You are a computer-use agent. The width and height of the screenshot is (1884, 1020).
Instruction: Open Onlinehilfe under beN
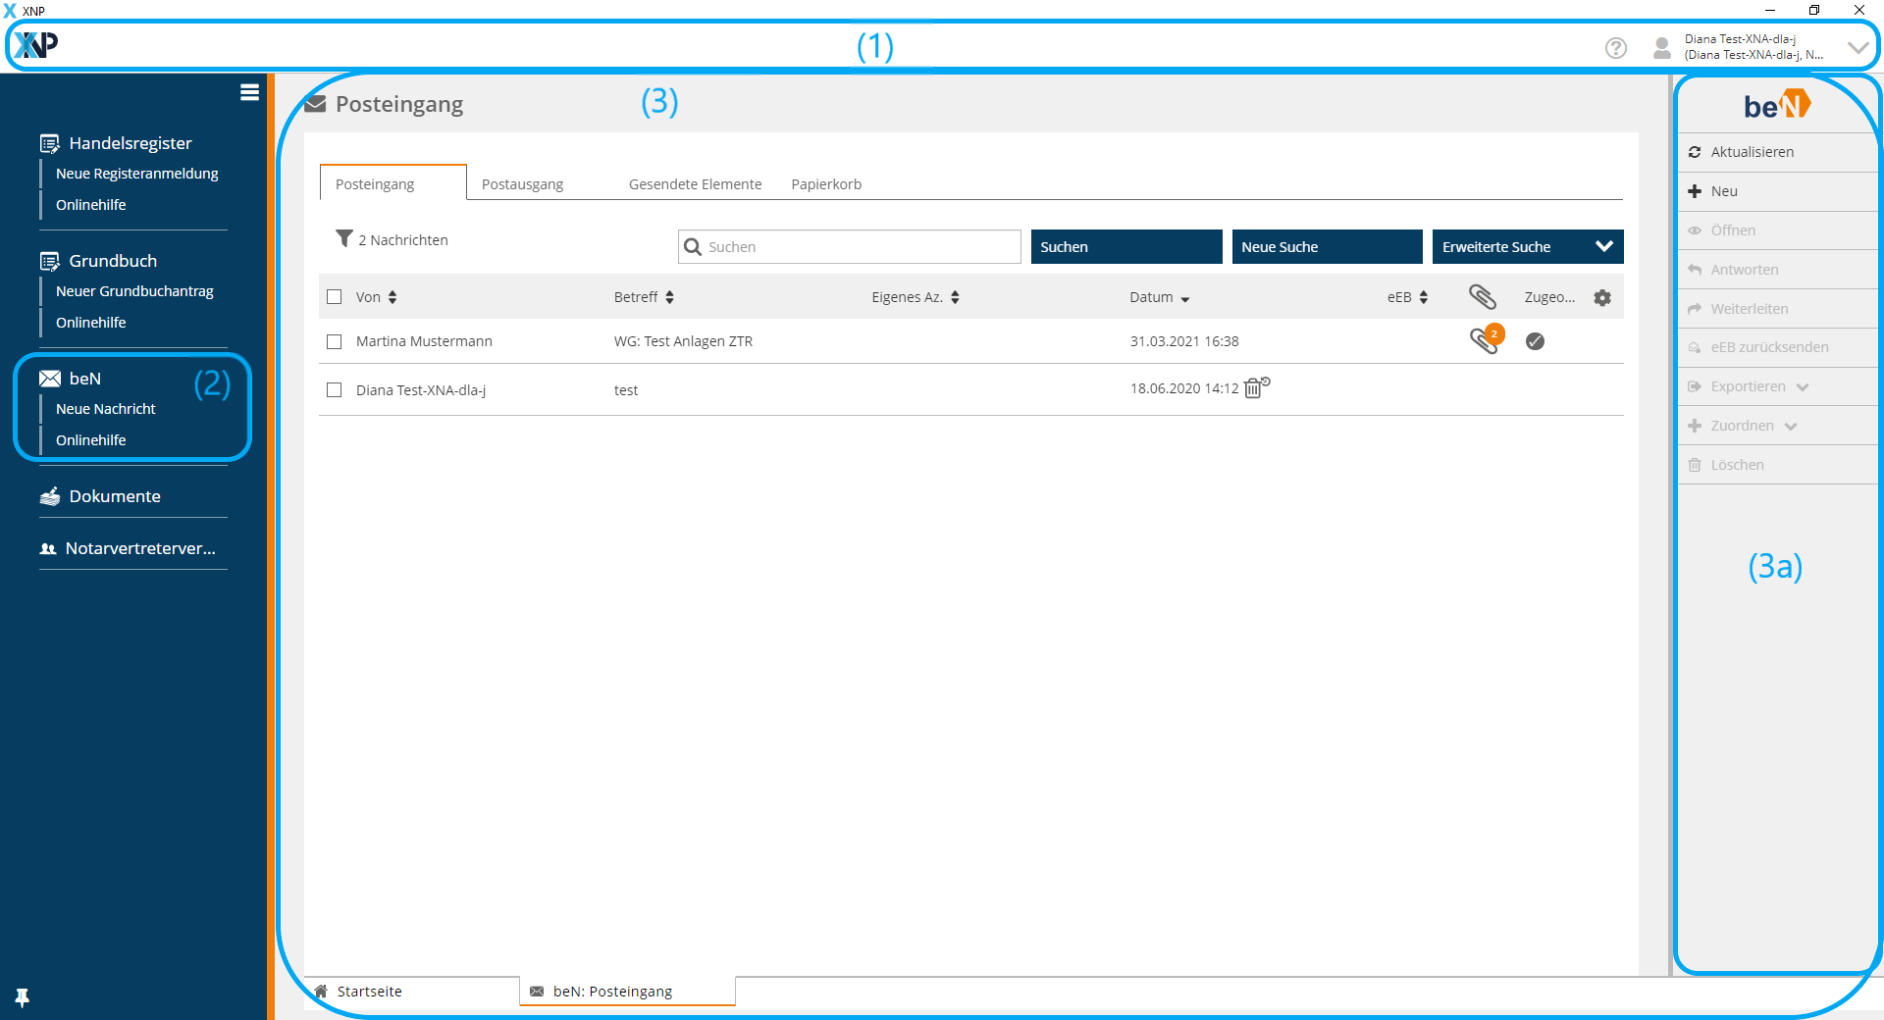[91, 440]
